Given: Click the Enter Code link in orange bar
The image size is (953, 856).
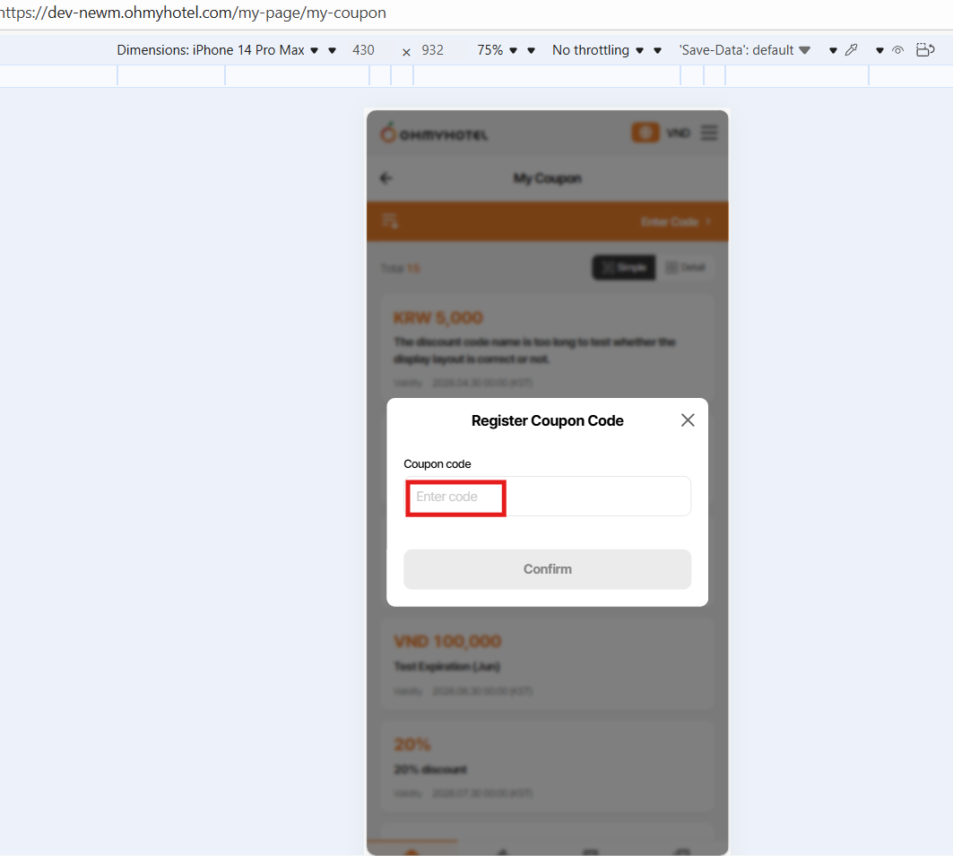Looking at the screenshot, I should point(675,221).
